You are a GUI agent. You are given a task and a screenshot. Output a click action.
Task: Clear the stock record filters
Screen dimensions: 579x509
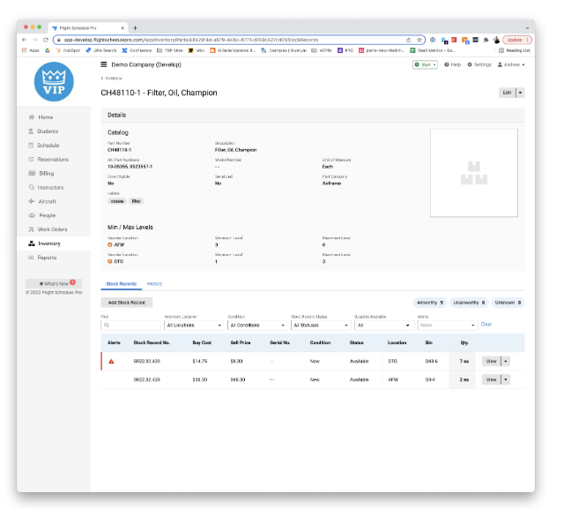pyautogui.click(x=486, y=324)
